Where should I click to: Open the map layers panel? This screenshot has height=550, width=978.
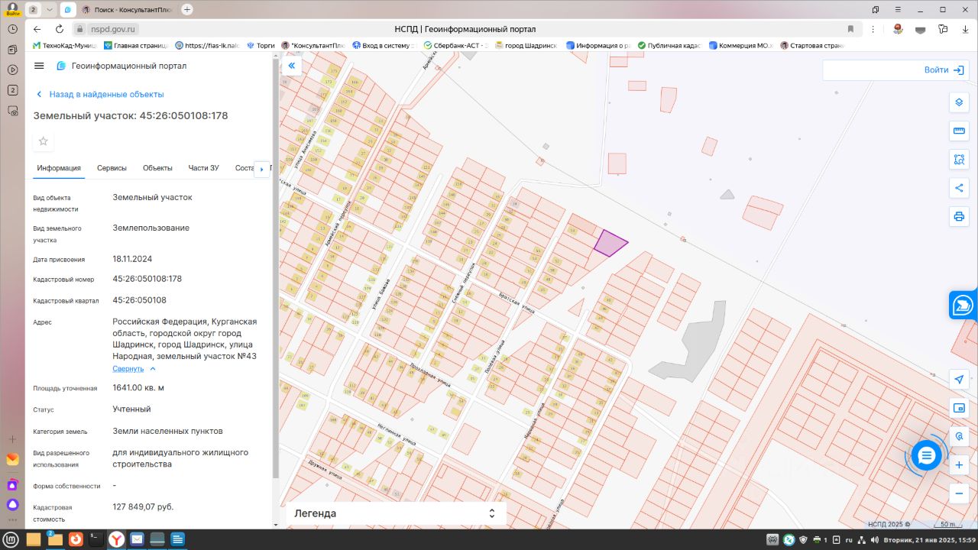[x=959, y=103]
